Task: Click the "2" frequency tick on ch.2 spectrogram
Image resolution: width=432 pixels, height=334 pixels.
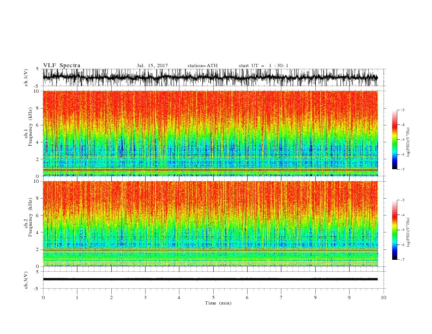Action: click(x=38, y=249)
